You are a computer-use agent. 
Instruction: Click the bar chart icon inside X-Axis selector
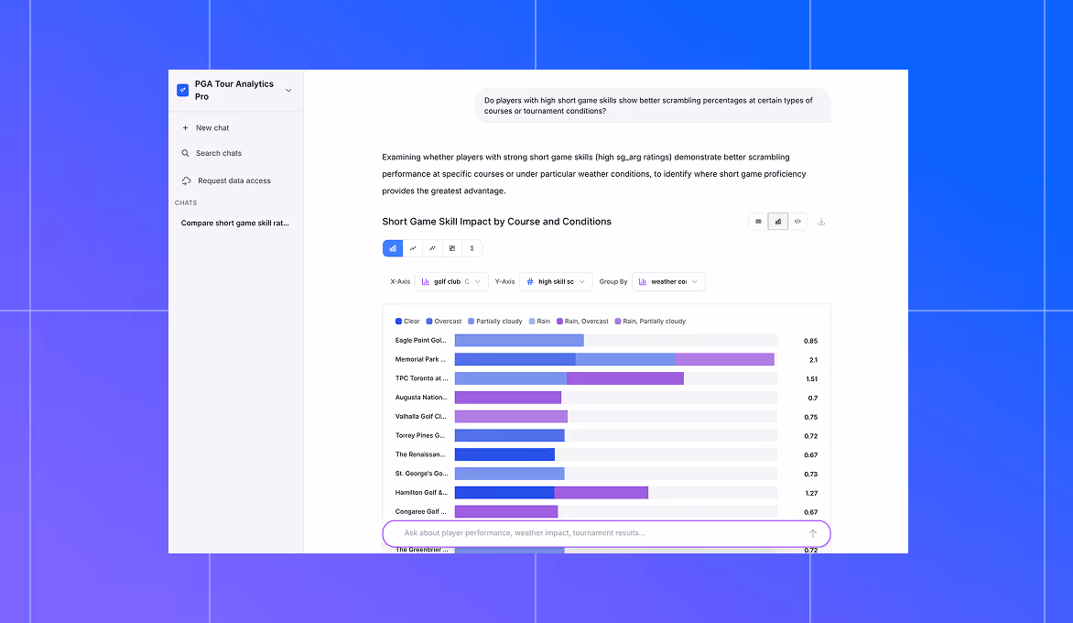pos(426,281)
